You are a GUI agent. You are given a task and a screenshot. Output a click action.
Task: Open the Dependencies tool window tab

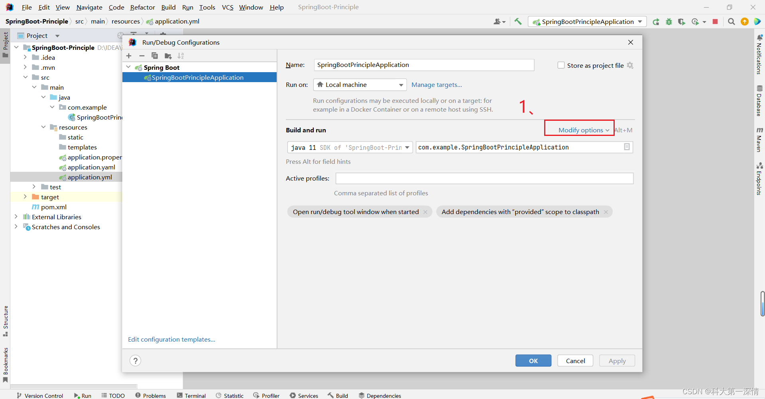click(380, 395)
